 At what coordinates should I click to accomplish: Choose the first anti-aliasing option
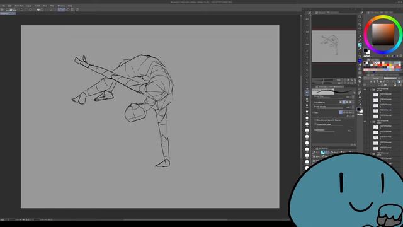(x=341, y=102)
